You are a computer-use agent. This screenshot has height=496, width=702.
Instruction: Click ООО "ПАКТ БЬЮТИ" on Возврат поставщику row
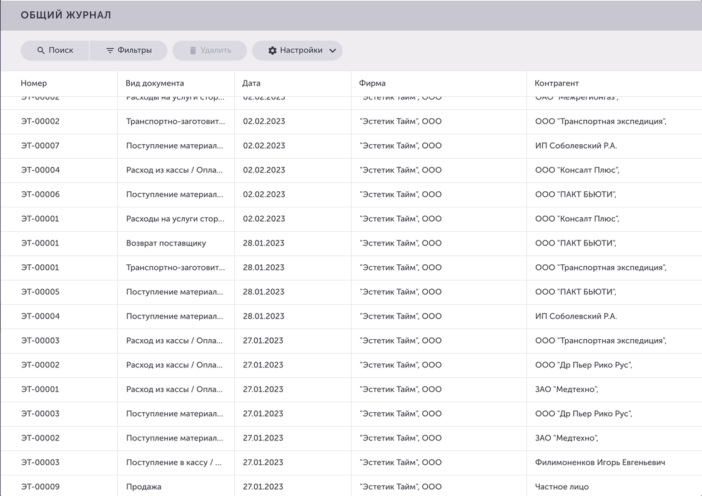click(576, 244)
